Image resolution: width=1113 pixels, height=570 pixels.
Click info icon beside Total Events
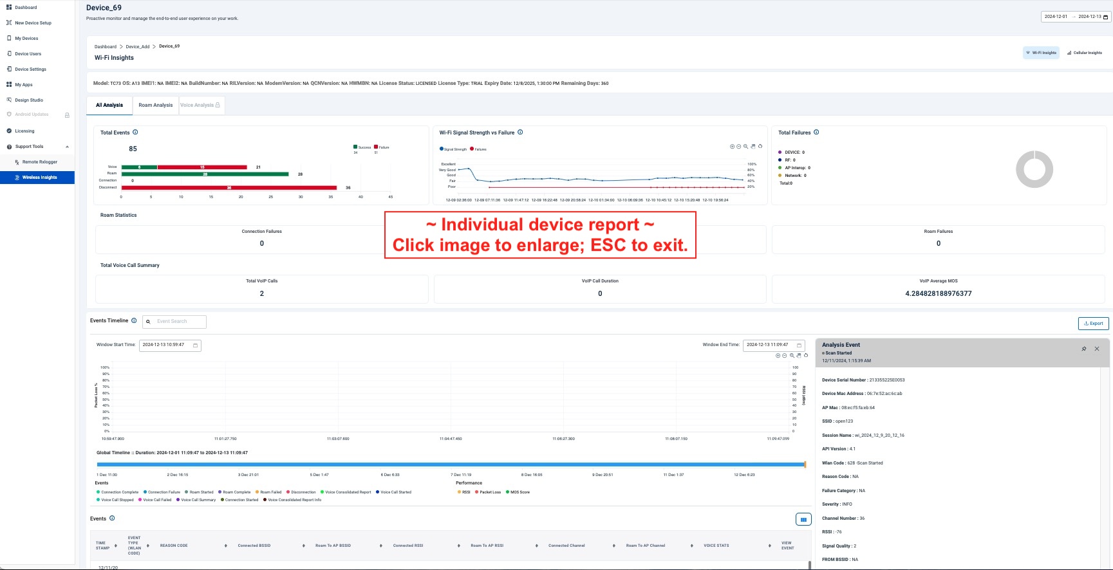(135, 133)
